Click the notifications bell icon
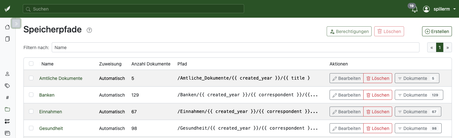 coord(415,9)
